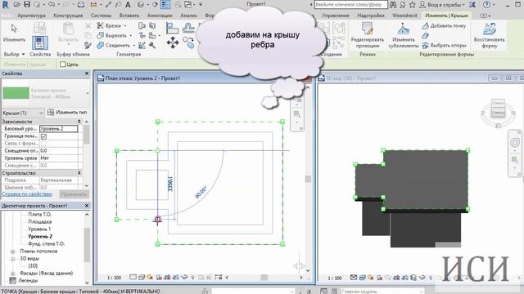Collapse the 3D виды tree node

[13, 259]
